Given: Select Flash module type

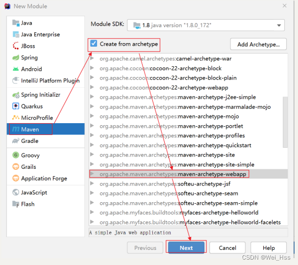Looking at the screenshot, I should (x=46, y=204).
